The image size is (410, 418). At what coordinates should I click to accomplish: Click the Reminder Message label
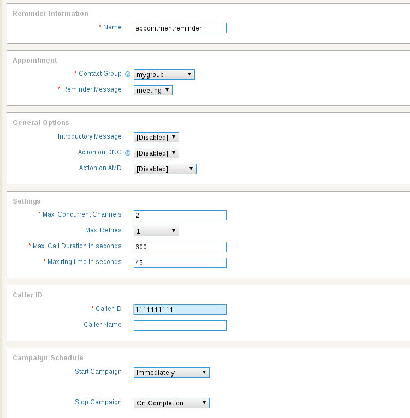92,89
